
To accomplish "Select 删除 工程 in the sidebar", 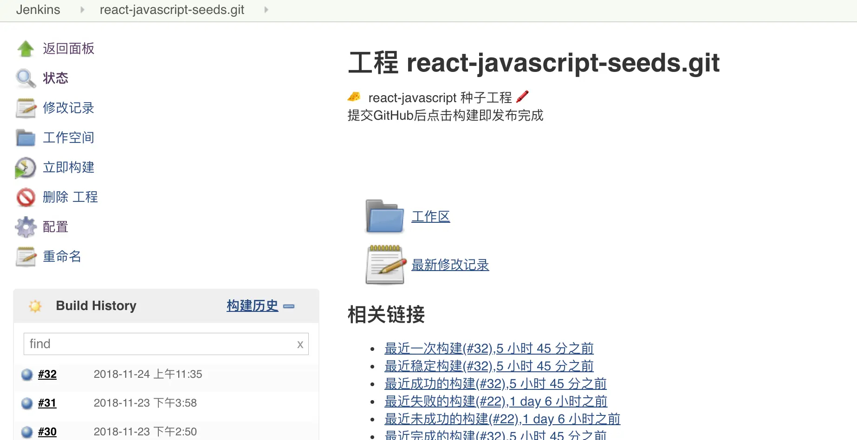I will 70,197.
